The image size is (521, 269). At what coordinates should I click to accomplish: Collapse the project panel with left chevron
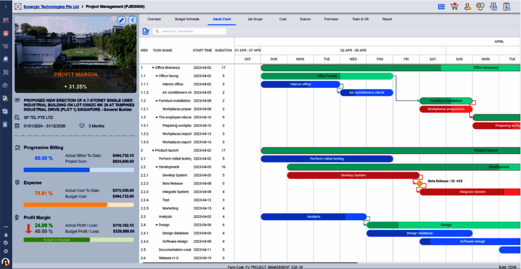pyautogui.click(x=132, y=20)
